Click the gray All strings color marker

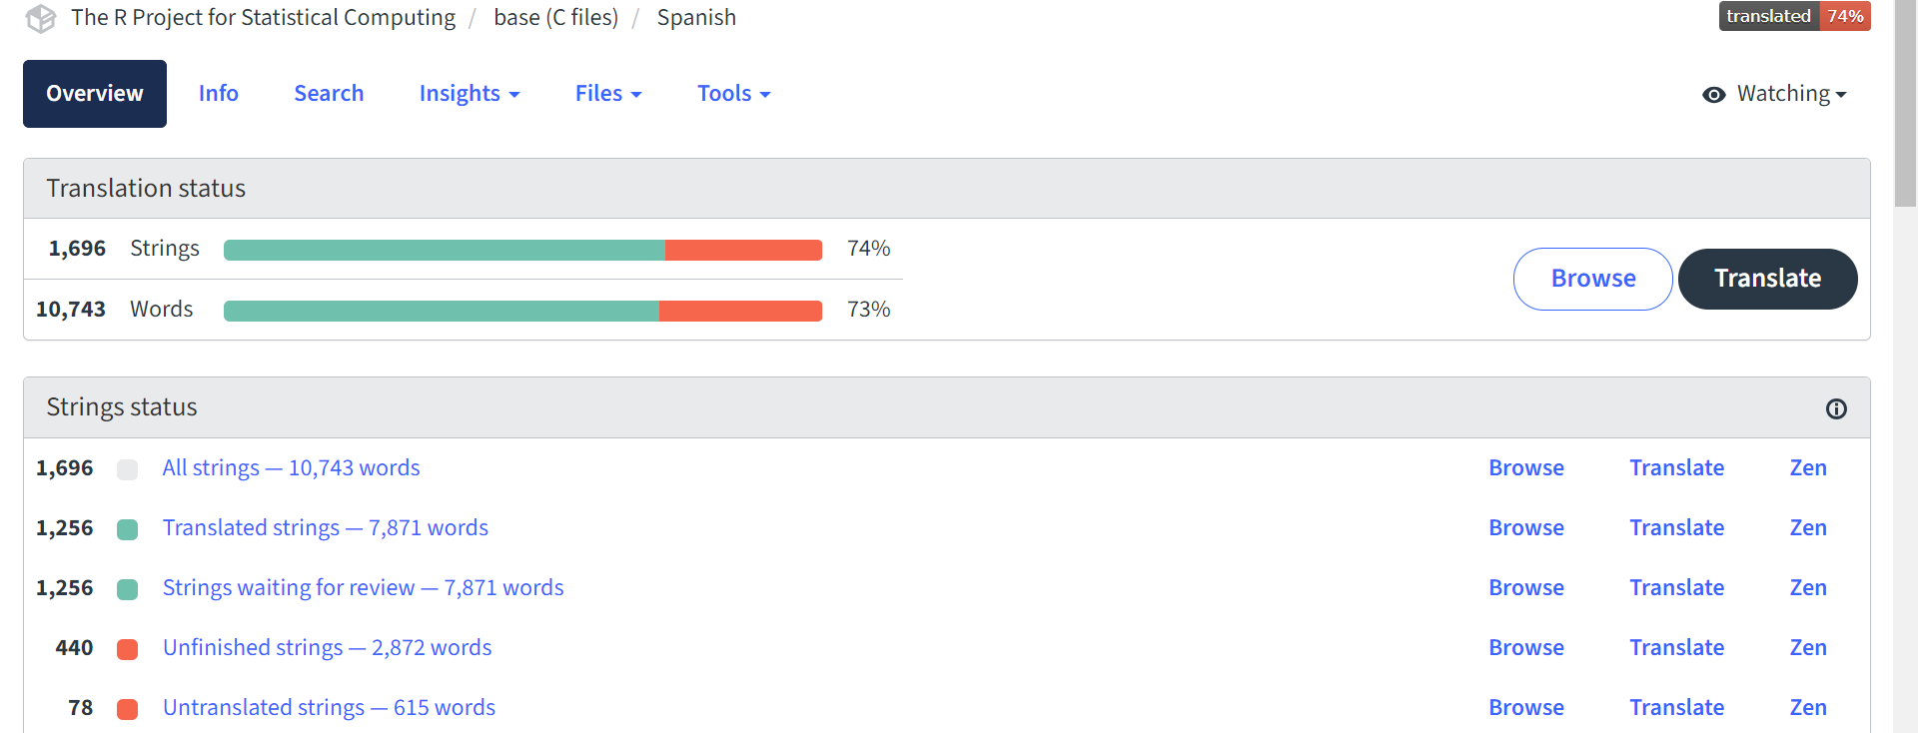(127, 469)
